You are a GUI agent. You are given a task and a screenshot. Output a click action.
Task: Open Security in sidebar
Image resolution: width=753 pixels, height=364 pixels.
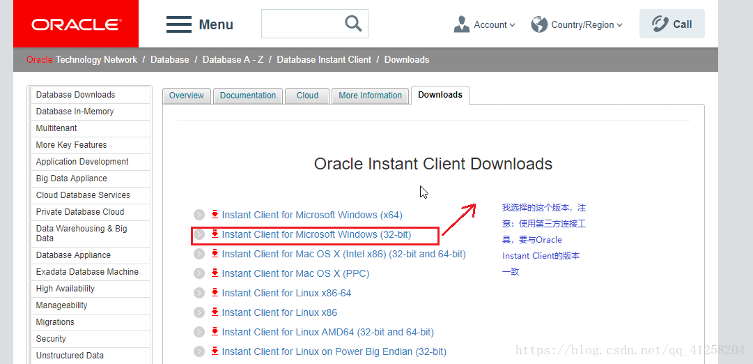tap(91, 339)
